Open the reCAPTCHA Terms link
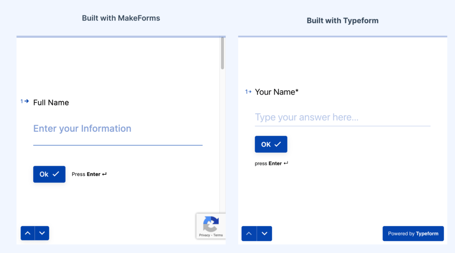 pos(218,235)
